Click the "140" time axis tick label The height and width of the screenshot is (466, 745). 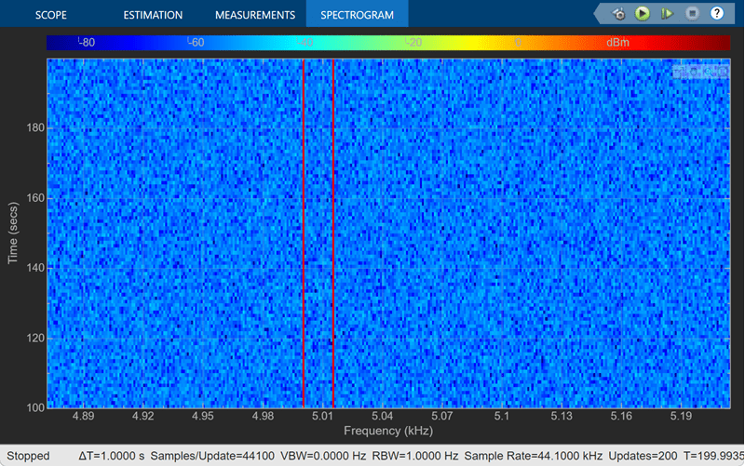point(35,268)
